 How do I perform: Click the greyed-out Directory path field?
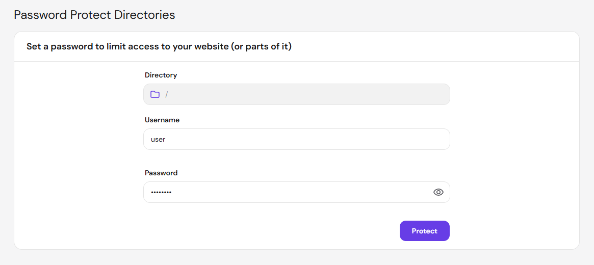297,94
